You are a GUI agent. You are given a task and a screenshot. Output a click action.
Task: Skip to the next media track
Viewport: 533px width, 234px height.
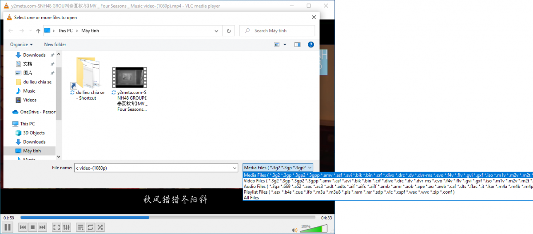(42, 227)
